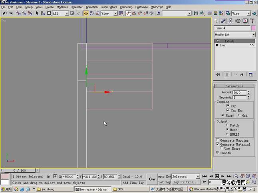The height and width of the screenshot is (193, 258).
Task: Toggle the 3D Snaps icon
Action: point(128,13)
